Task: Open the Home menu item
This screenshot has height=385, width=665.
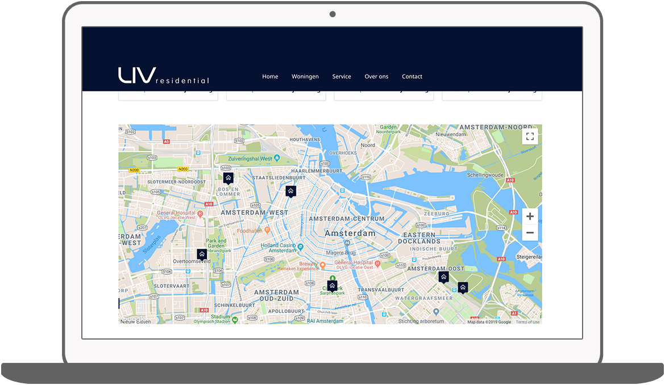Action: [x=270, y=77]
